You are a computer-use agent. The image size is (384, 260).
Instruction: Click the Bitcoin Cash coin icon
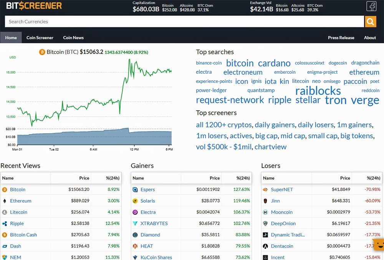(x=4, y=235)
